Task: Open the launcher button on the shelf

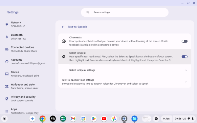Action: [x=4, y=119]
